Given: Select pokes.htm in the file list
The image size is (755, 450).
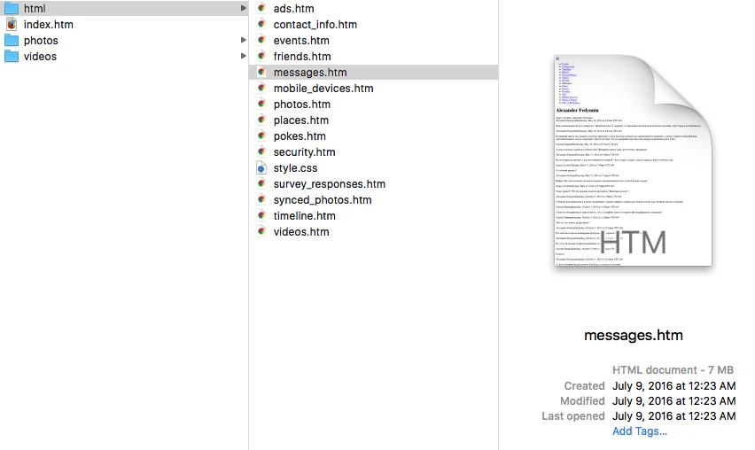Looking at the screenshot, I should (300, 136).
